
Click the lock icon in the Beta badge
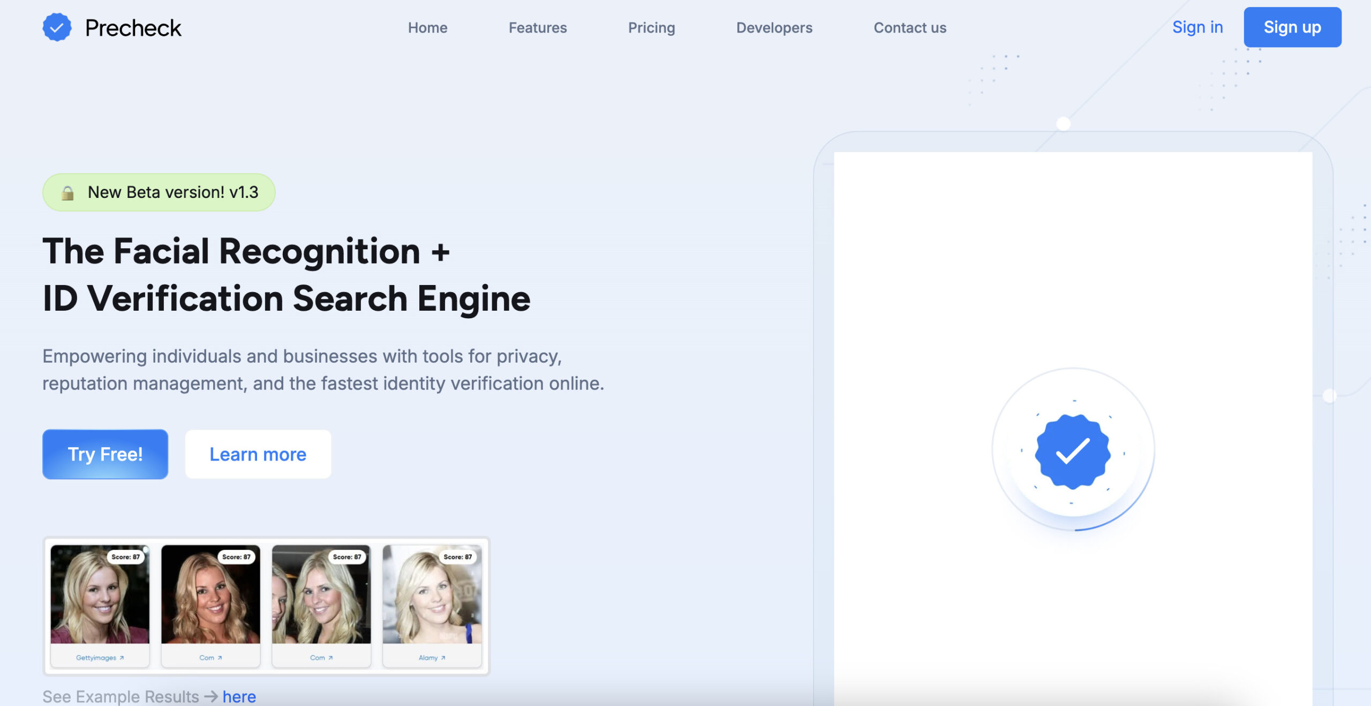pos(67,193)
